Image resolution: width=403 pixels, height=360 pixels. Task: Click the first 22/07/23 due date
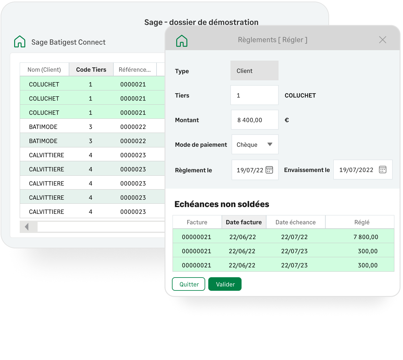(294, 251)
